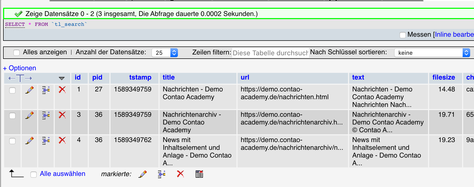This screenshot has height=187, width=474.
Task: Edit row with id 1 via pencil icon
Action: 30,90
